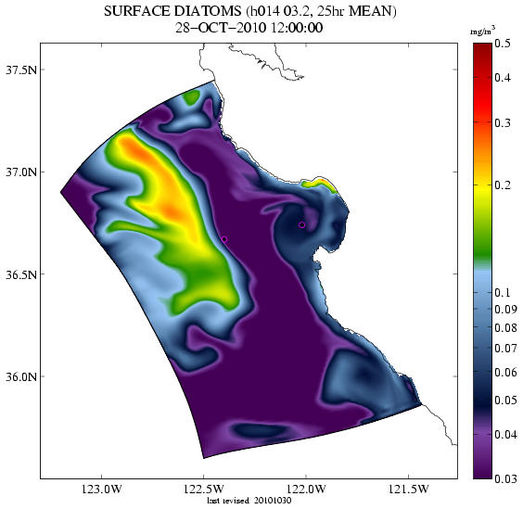
Task: Click the 28-OCT-2010 date subtitle
Action: (249, 28)
